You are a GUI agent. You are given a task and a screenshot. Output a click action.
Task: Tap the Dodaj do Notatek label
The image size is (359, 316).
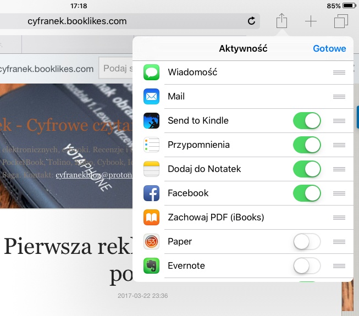[204, 169]
